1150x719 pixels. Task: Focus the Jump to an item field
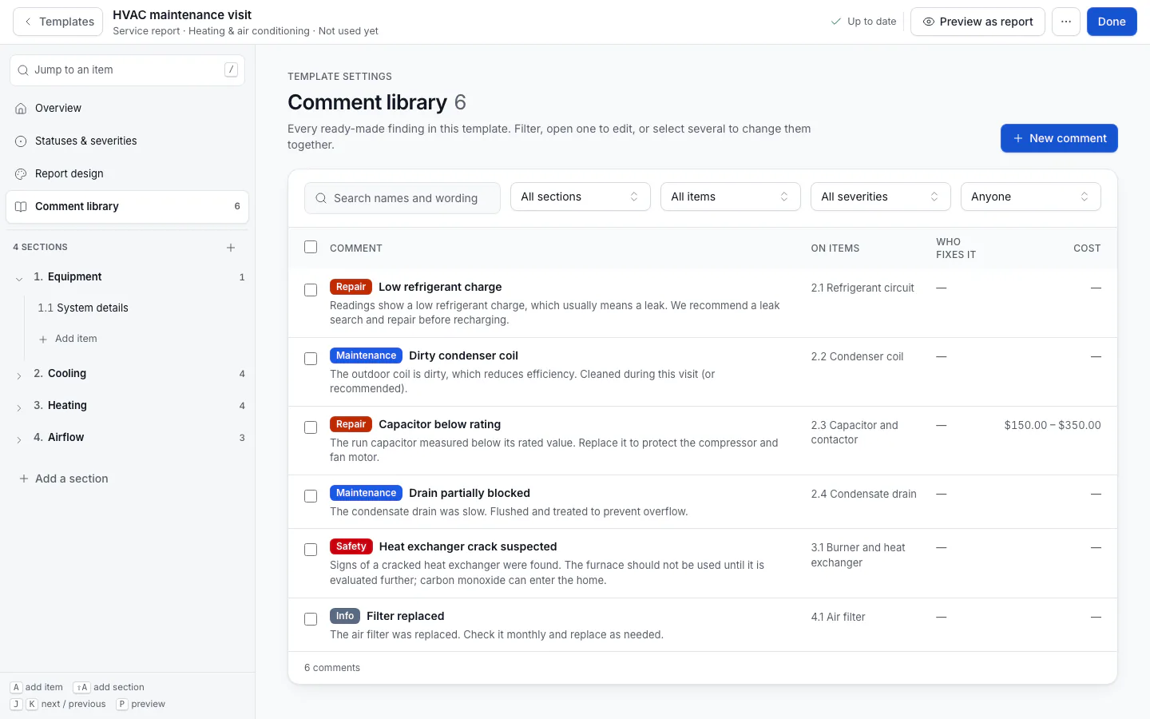(128, 70)
